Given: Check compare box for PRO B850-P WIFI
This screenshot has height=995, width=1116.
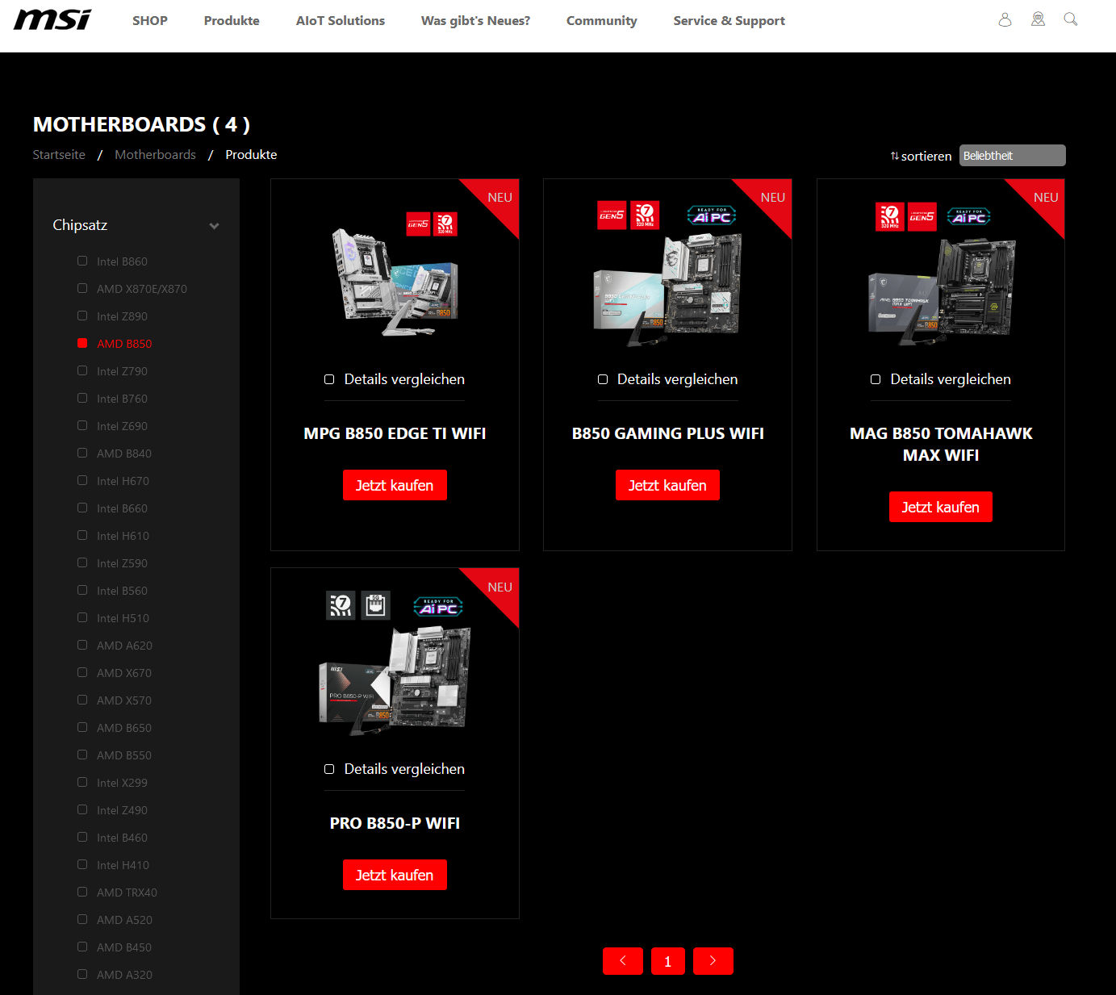Looking at the screenshot, I should click(x=329, y=769).
